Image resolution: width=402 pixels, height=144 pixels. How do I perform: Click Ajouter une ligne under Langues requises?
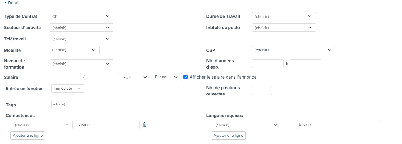click(228, 136)
